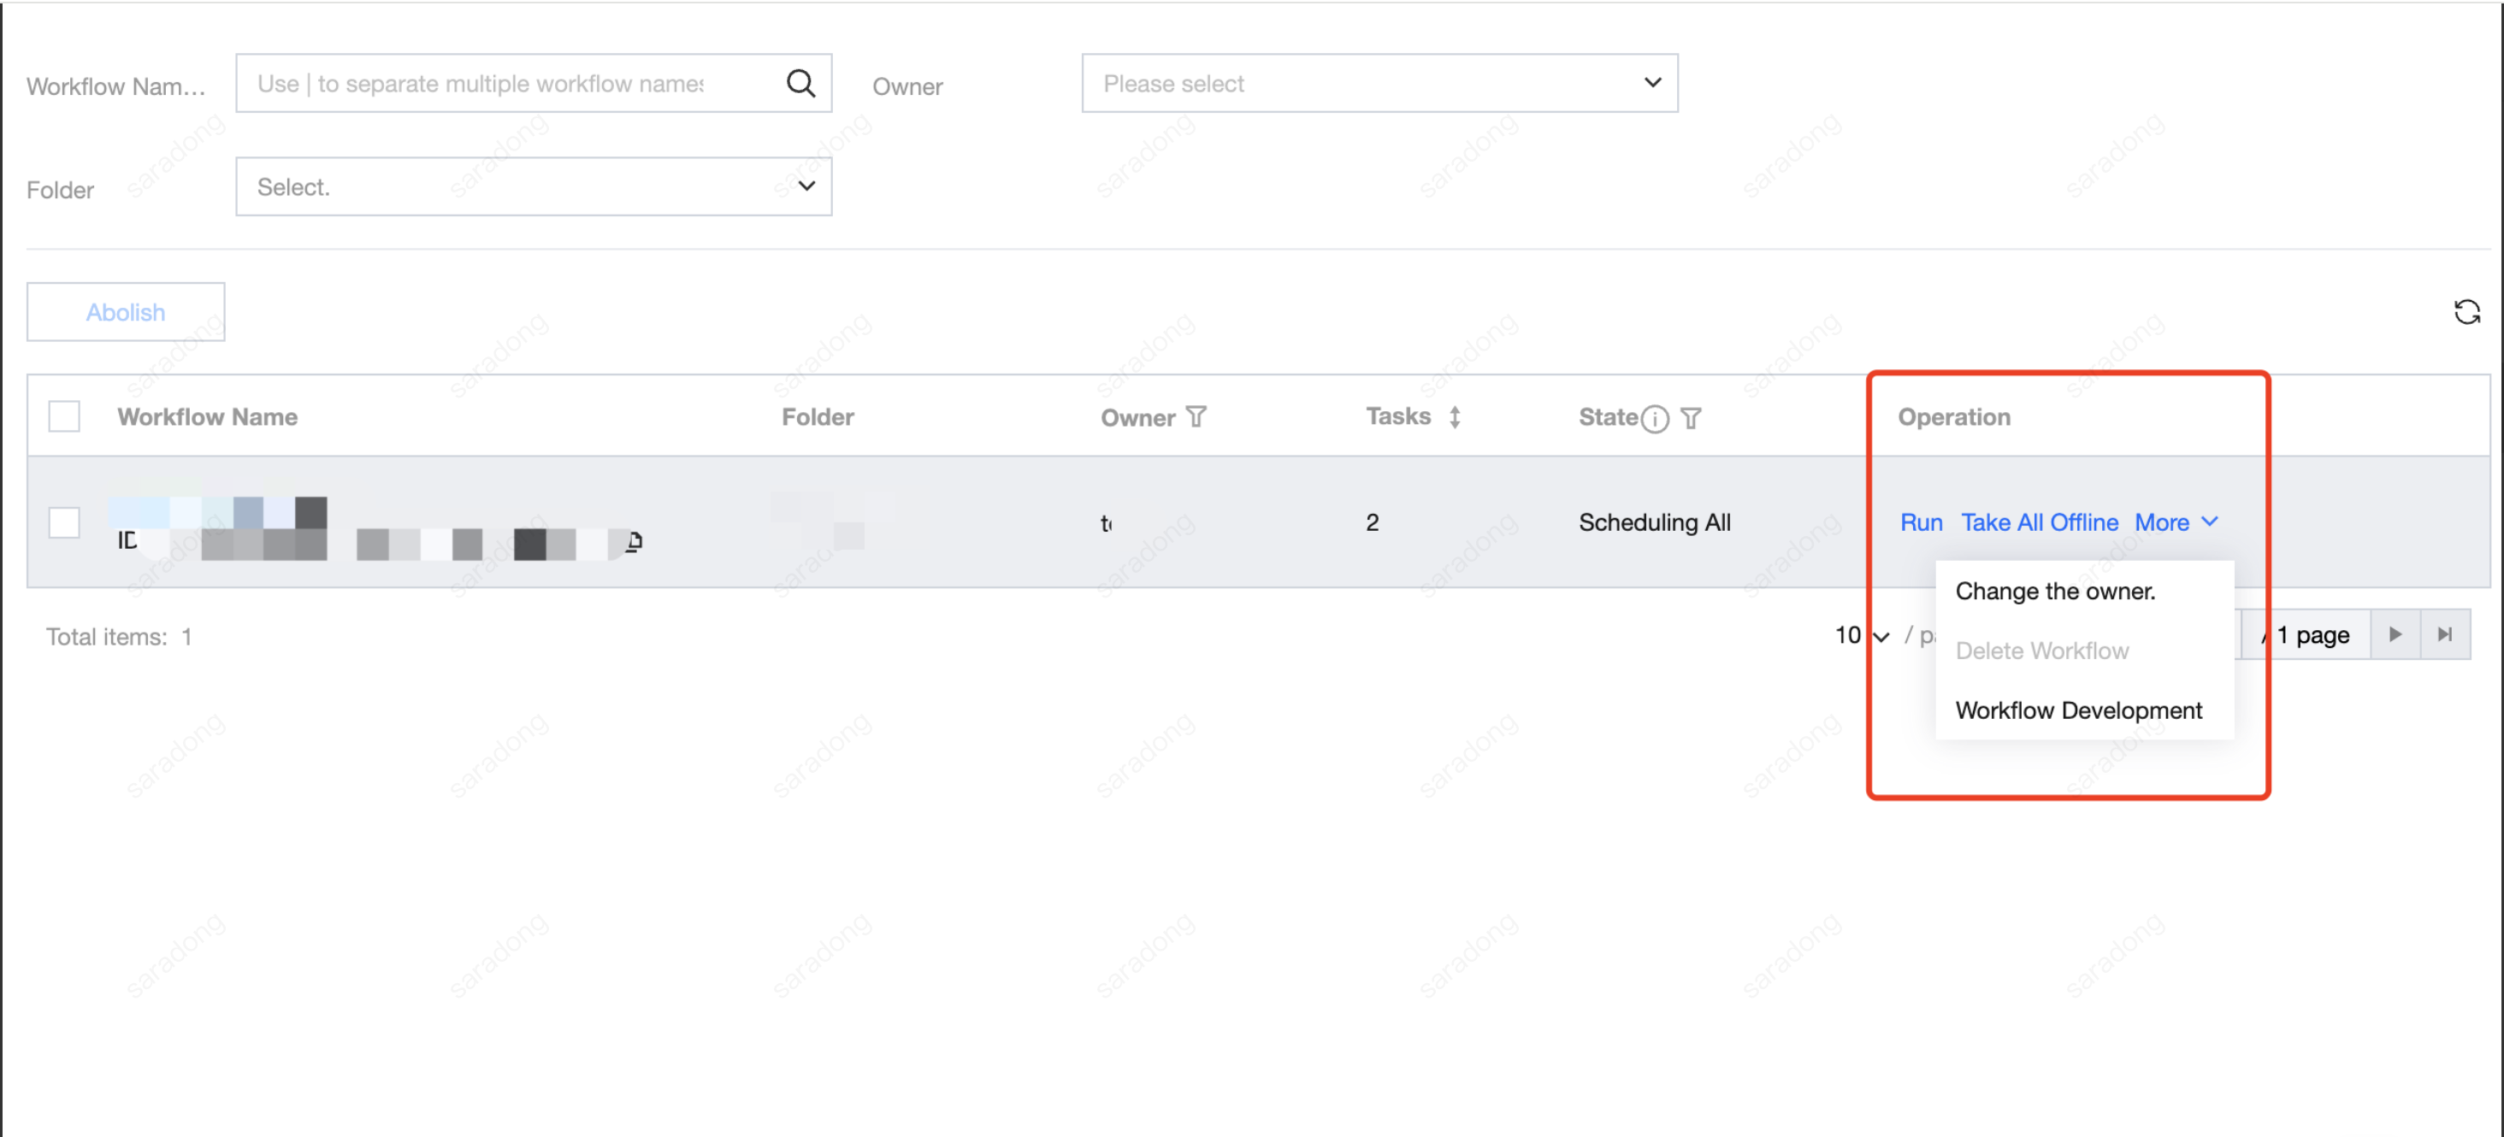Collapse the More dropdown in Operation
The height and width of the screenshot is (1137, 2504).
click(x=2176, y=523)
